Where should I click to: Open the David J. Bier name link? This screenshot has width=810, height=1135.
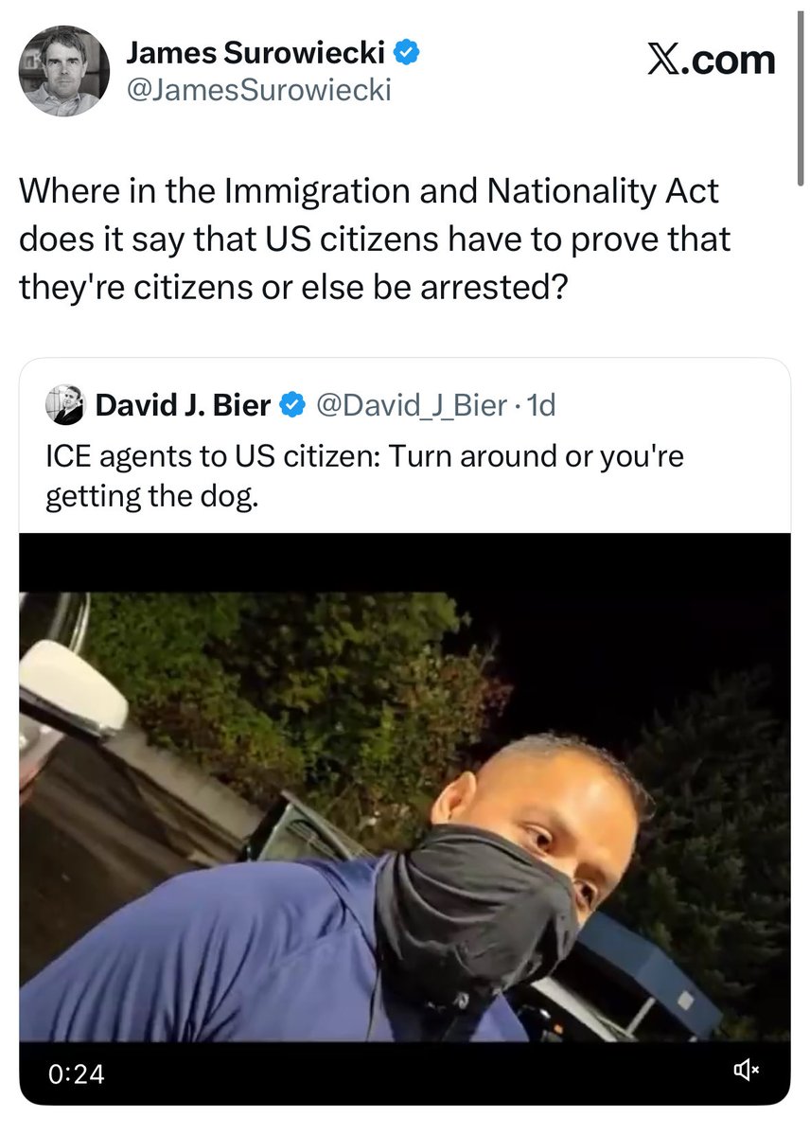184,404
